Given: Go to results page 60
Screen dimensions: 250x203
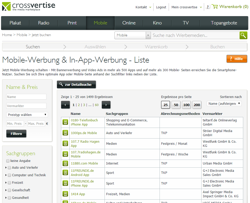Looking at the screenshot, I should pos(97,105).
